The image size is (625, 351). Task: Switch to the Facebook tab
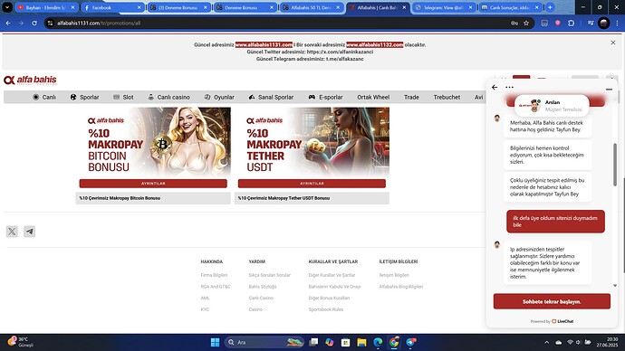coord(113,7)
